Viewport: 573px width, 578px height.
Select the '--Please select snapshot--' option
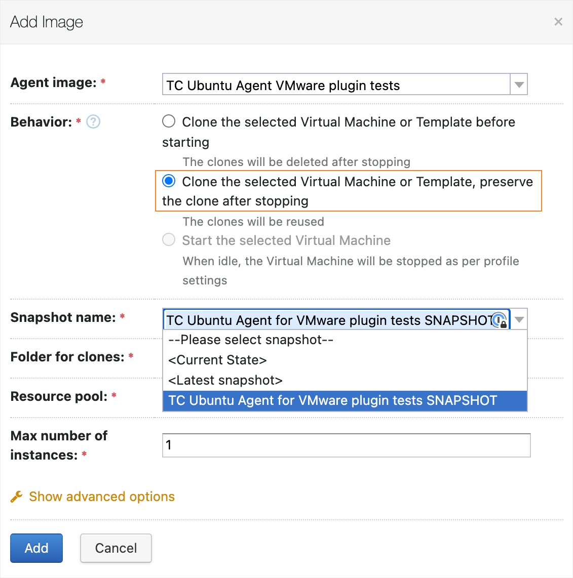pyautogui.click(x=251, y=340)
